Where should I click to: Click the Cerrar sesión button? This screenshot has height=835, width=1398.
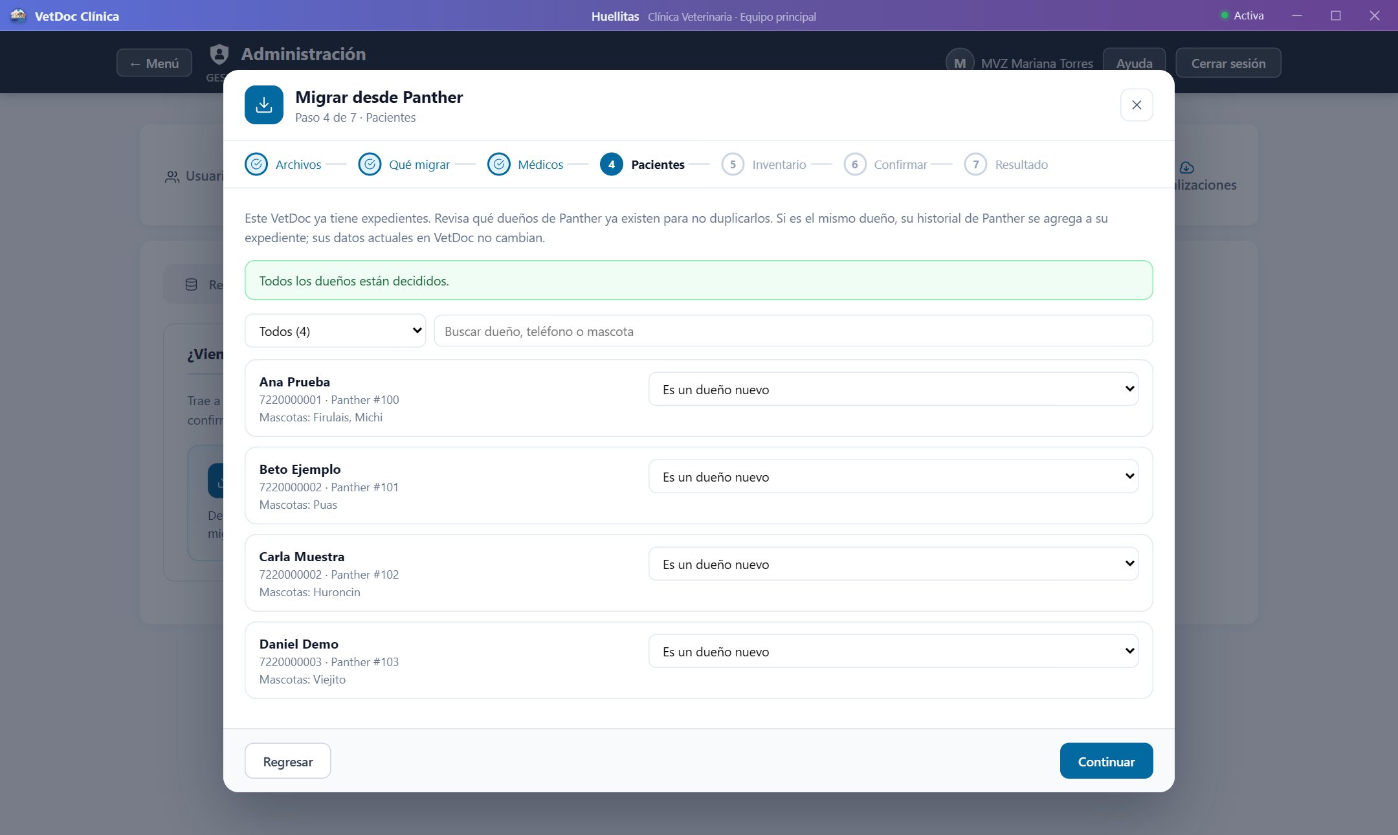click(1228, 63)
